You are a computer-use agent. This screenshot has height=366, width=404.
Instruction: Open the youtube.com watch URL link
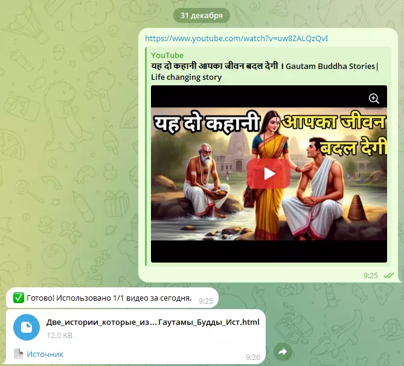pos(237,38)
